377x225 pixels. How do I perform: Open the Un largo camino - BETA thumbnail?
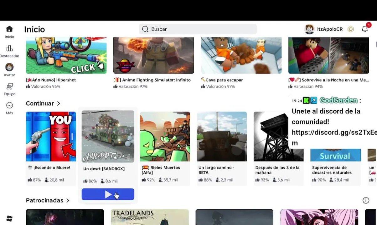[222, 137]
